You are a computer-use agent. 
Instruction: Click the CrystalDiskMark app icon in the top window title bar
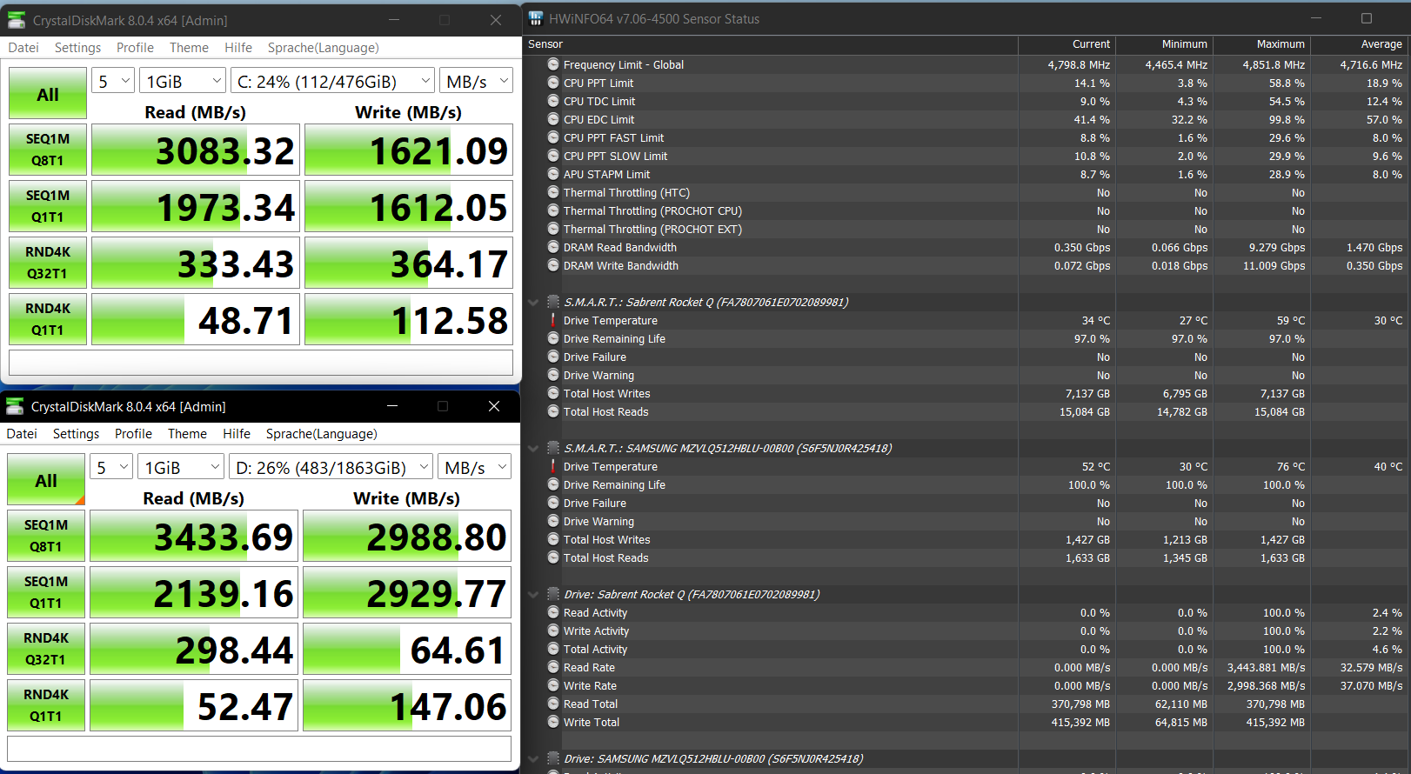pyautogui.click(x=16, y=19)
